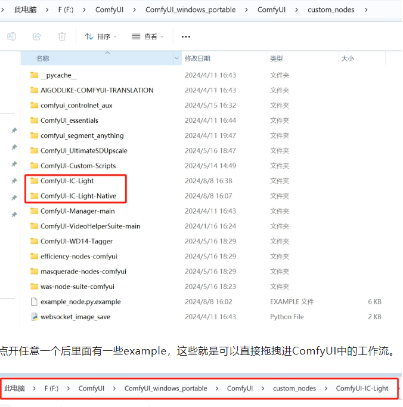
Task: Select the ComfyUI-IC-Light folder name
Action: click(67, 181)
